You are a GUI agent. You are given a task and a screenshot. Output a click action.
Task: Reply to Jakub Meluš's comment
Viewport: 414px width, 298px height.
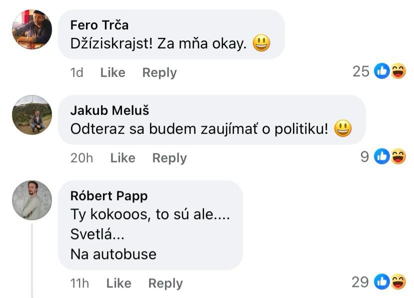click(169, 158)
